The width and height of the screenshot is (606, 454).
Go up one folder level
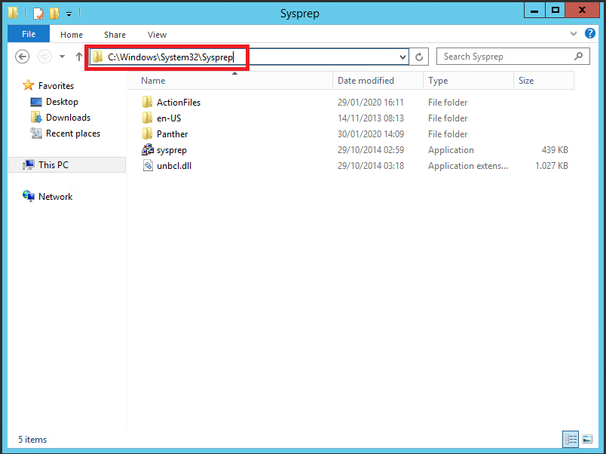coord(79,57)
